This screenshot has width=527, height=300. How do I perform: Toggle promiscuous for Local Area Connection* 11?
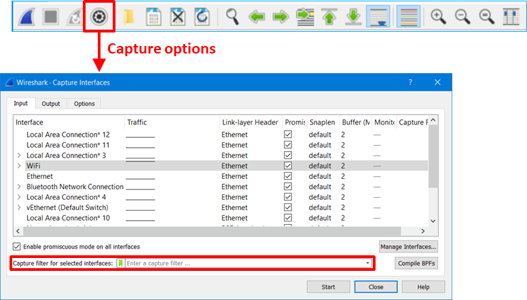(288, 145)
